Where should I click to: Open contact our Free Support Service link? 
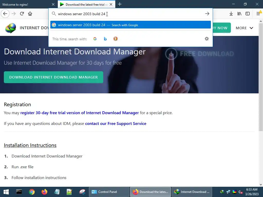point(116,124)
